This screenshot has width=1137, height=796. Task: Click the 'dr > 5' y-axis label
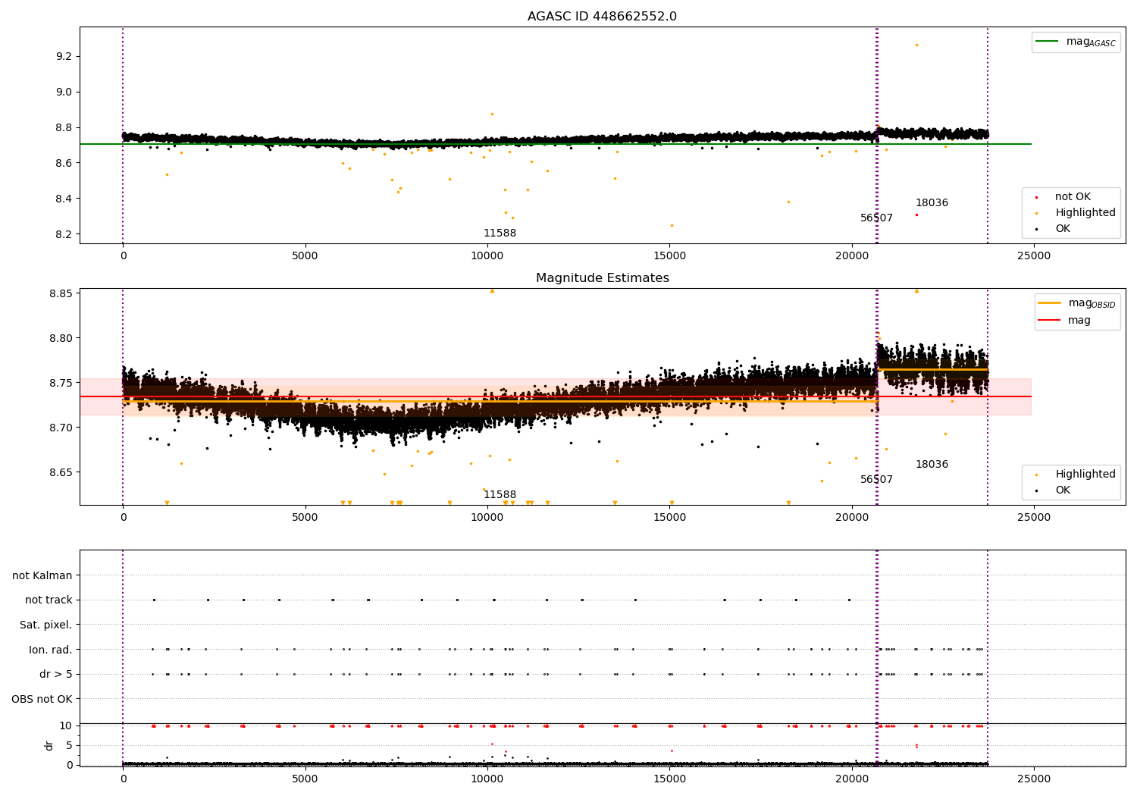[56, 674]
